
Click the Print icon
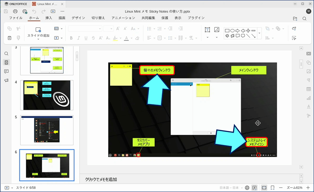[x=15, y=11]
